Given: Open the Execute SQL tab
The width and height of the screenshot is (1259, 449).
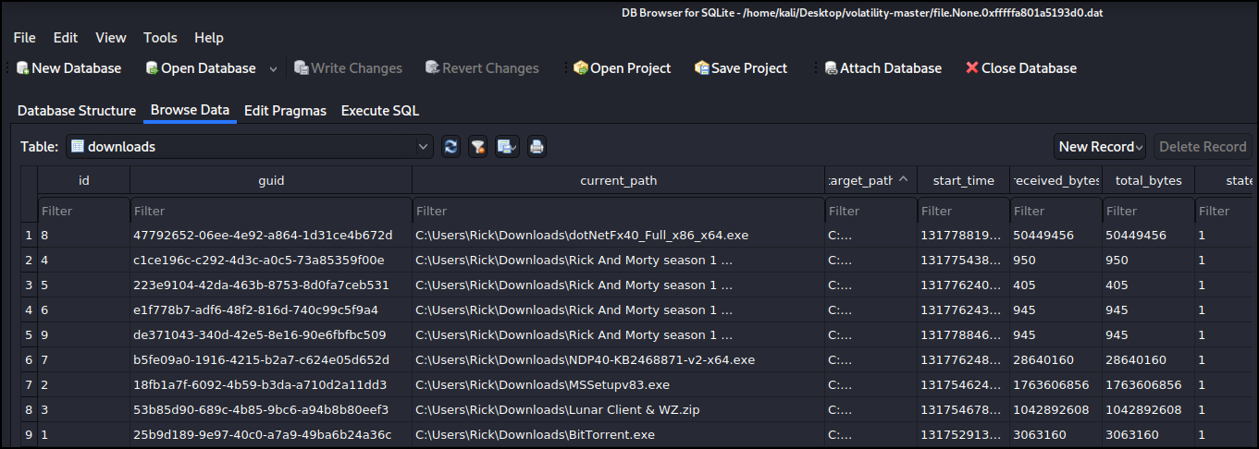Looking at the screenshot, I should tap(380, 111).
